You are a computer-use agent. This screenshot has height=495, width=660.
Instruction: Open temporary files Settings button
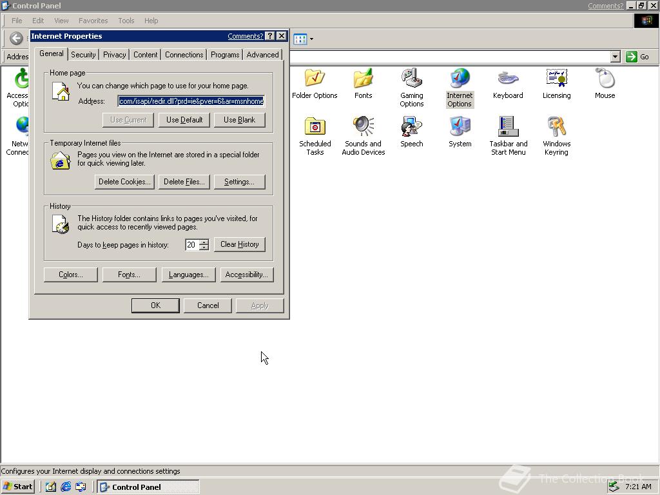coord(240,182)
